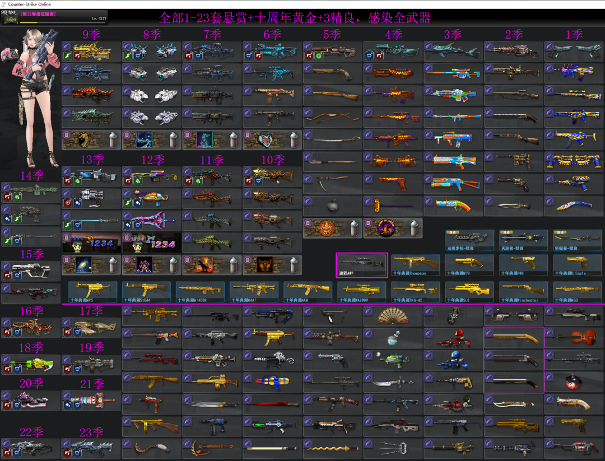The height and width of the screenshot is (461, 605).
Task: Click the gold Thompson anniversary weapon
Action: click(x=415, y=265)
